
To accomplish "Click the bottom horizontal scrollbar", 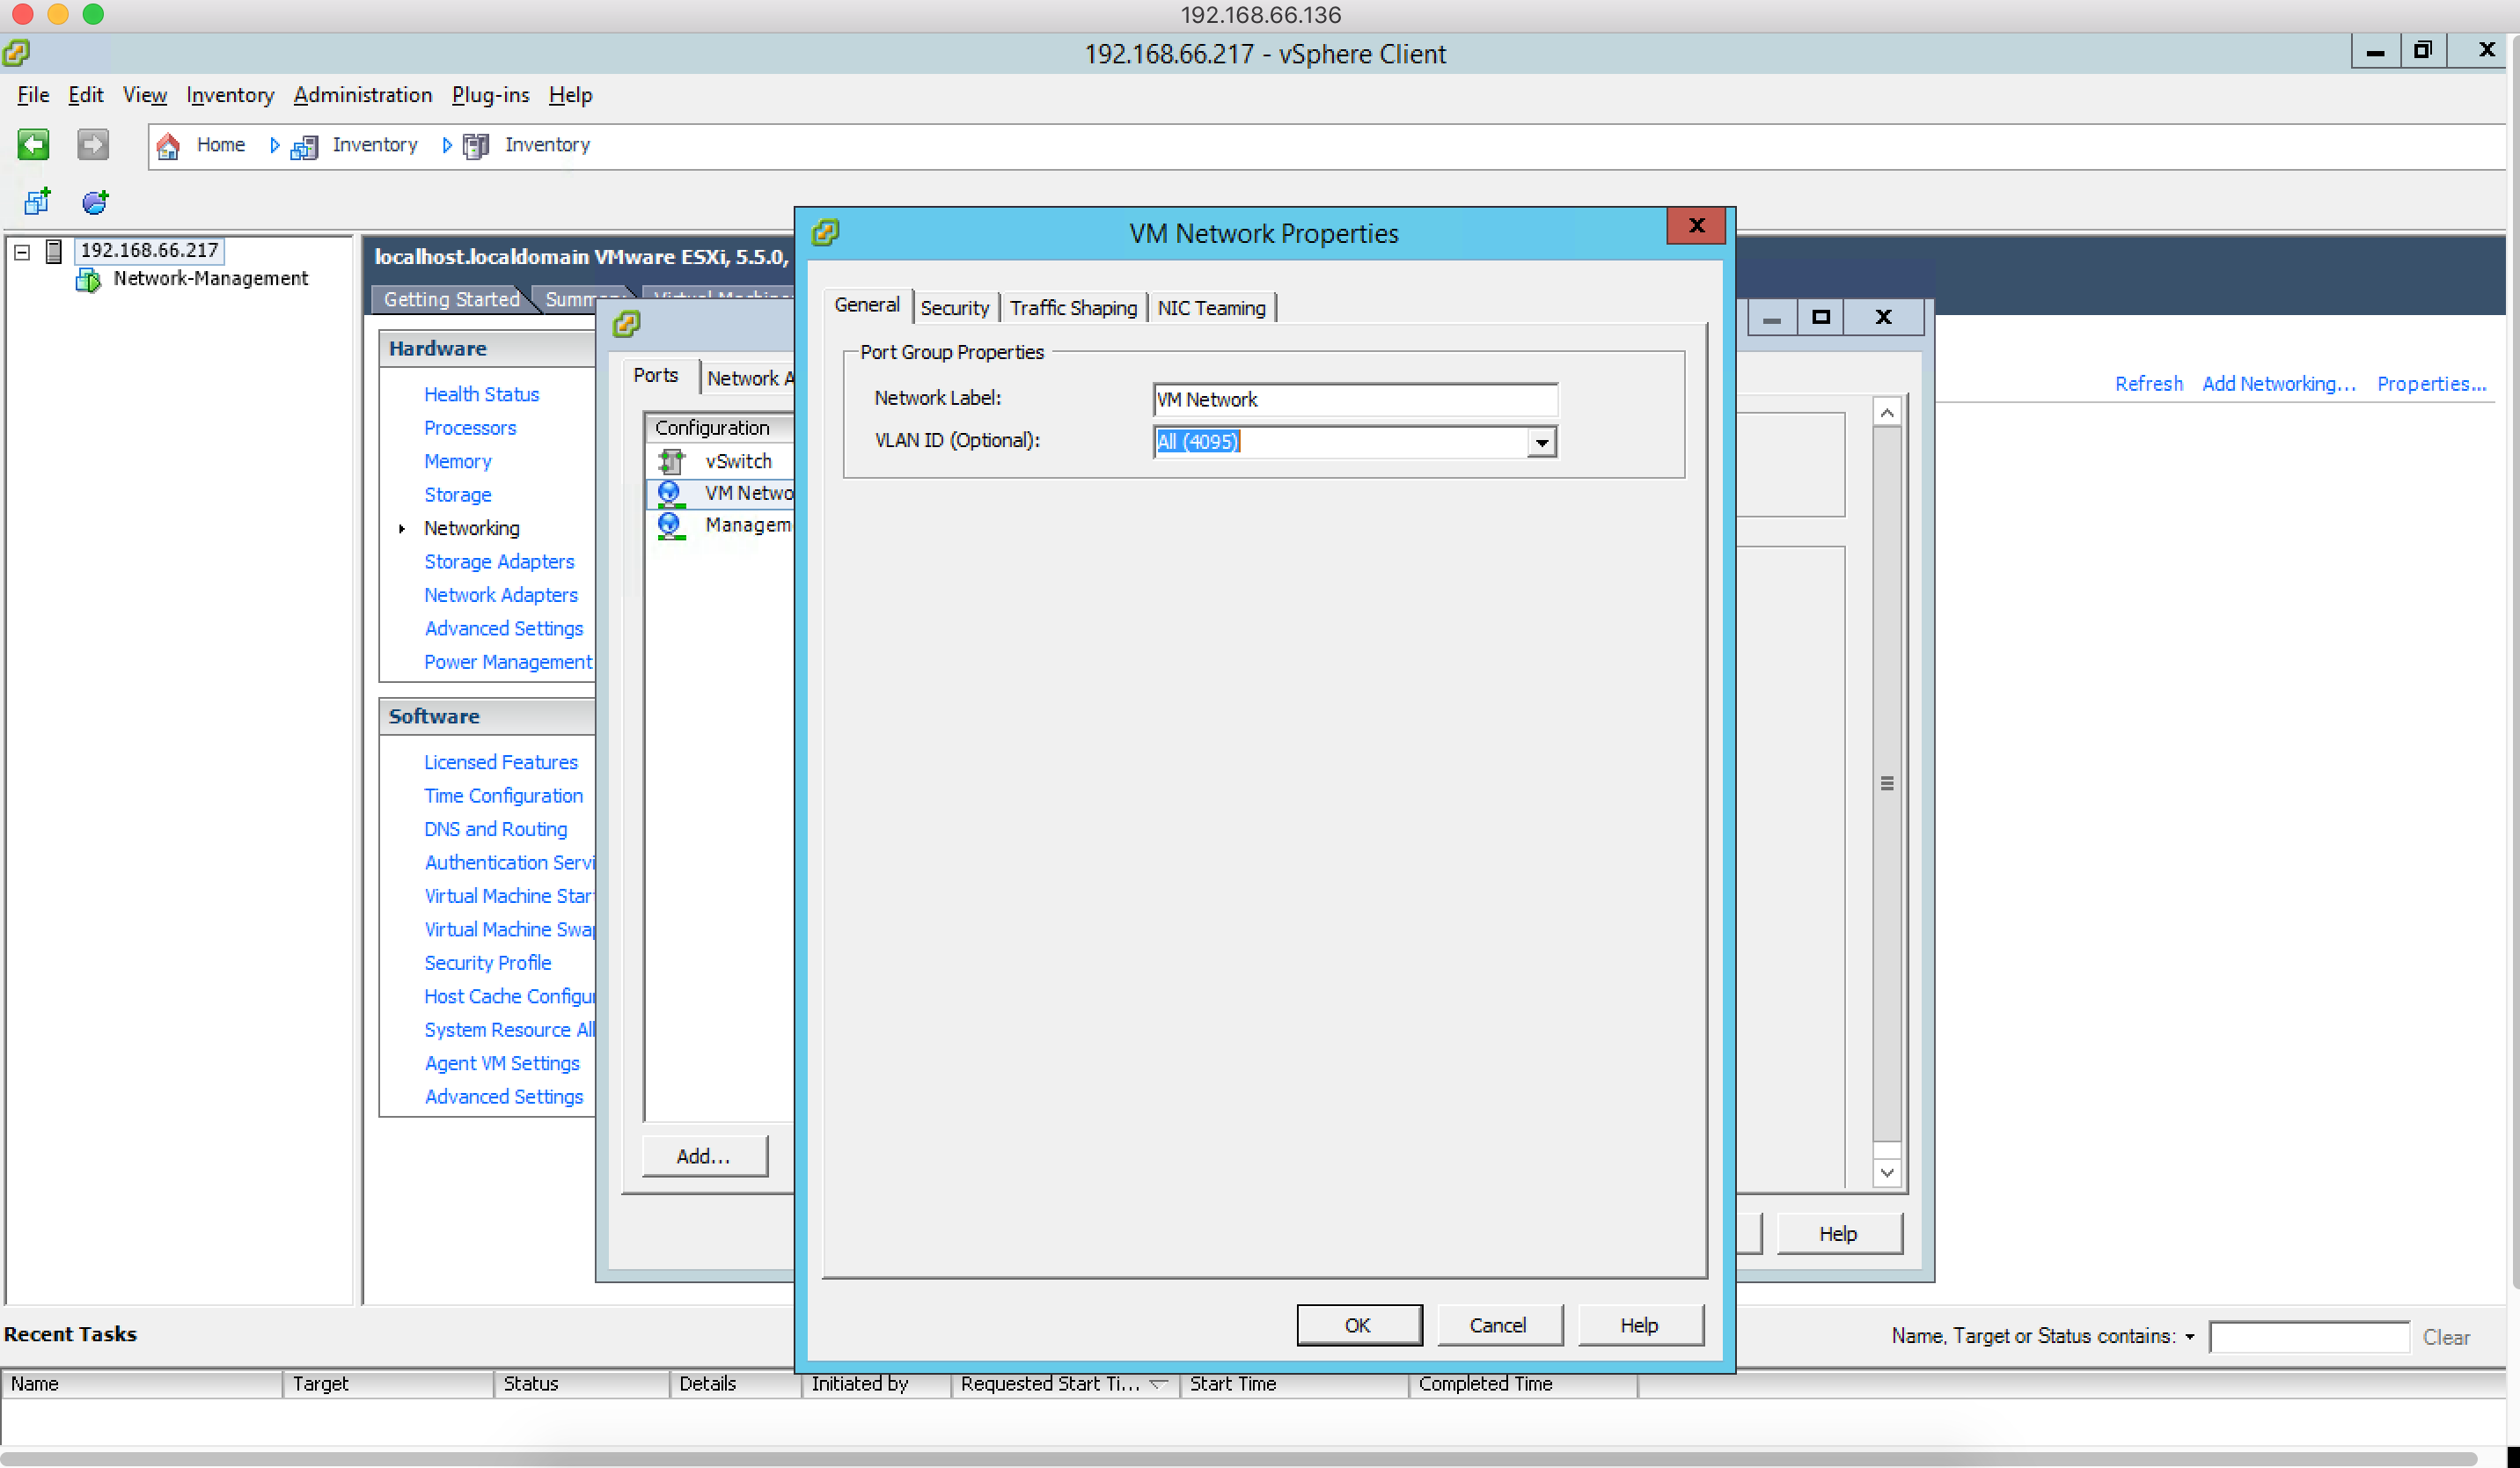I will click(x=1240, y=1460).
